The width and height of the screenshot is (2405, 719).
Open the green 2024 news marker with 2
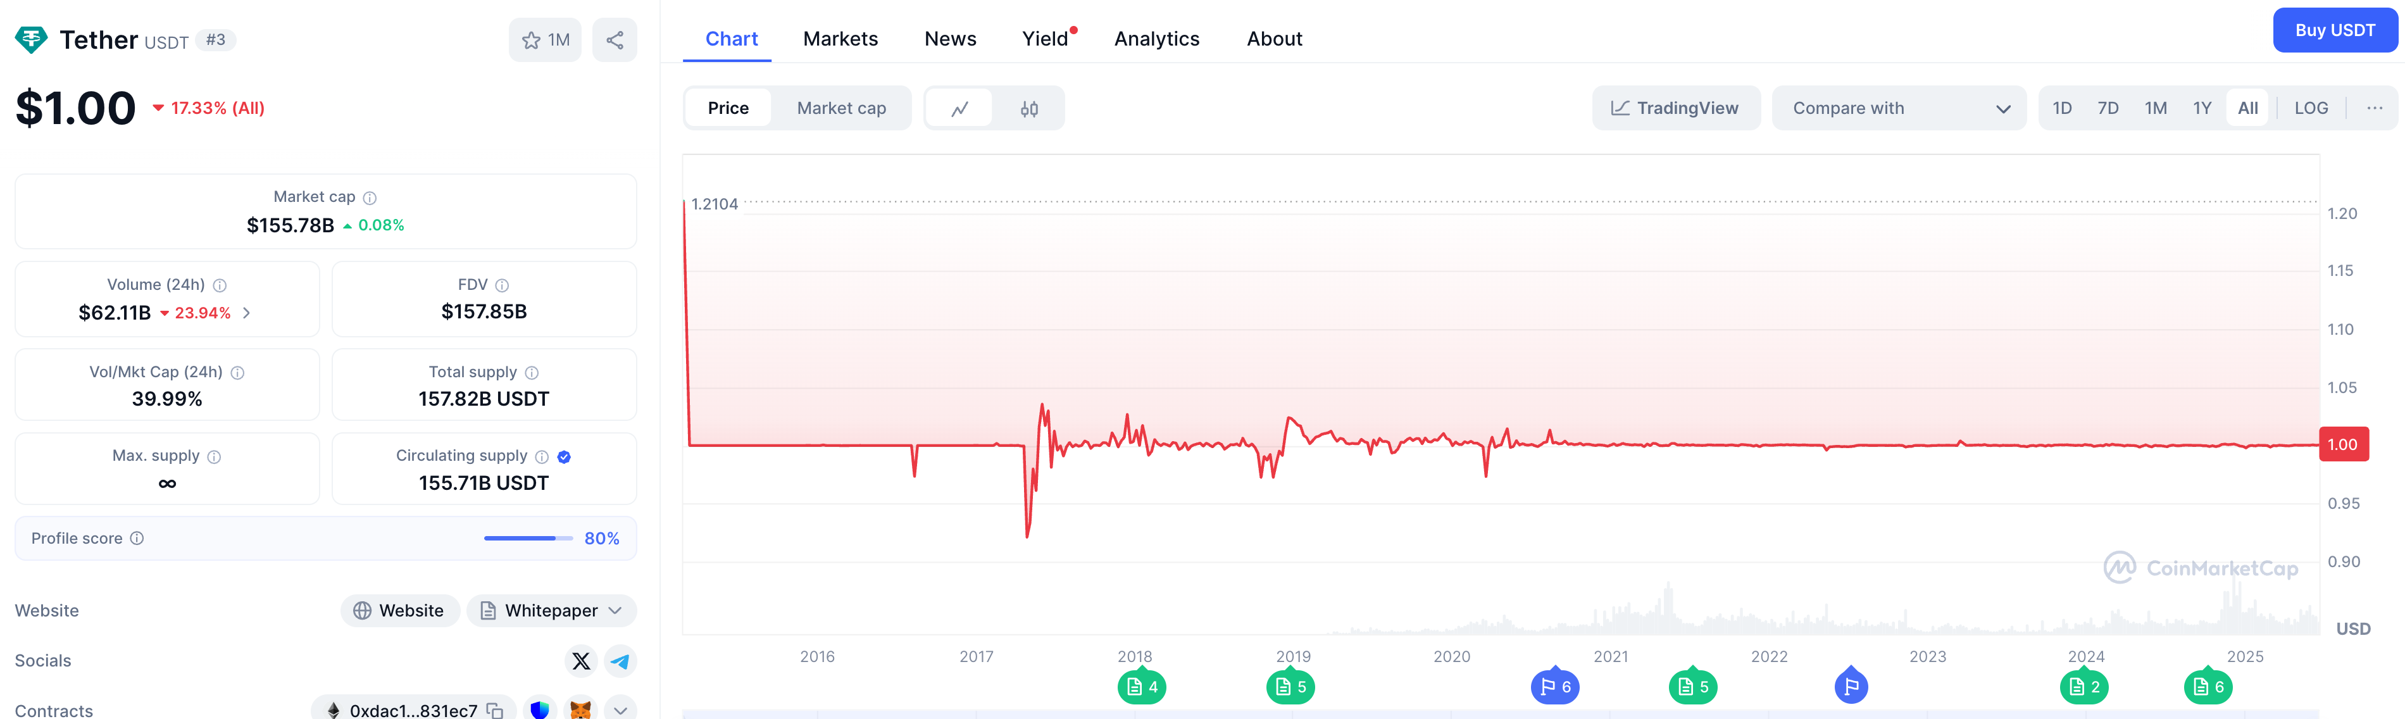(2083, 686)
